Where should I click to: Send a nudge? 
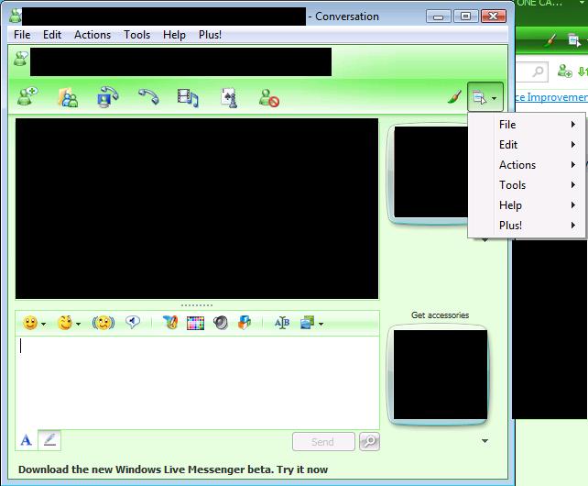click(103, 323)
